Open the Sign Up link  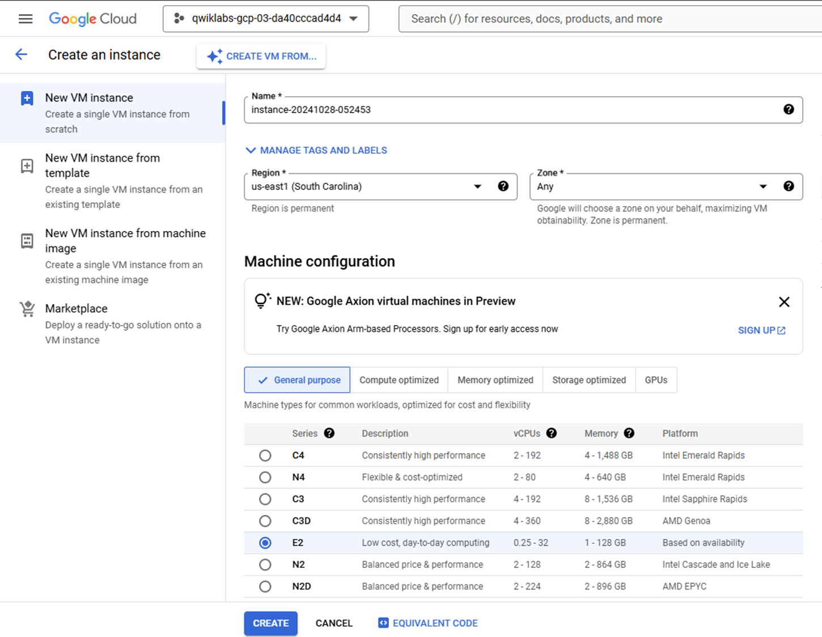[x=761, y=330]
